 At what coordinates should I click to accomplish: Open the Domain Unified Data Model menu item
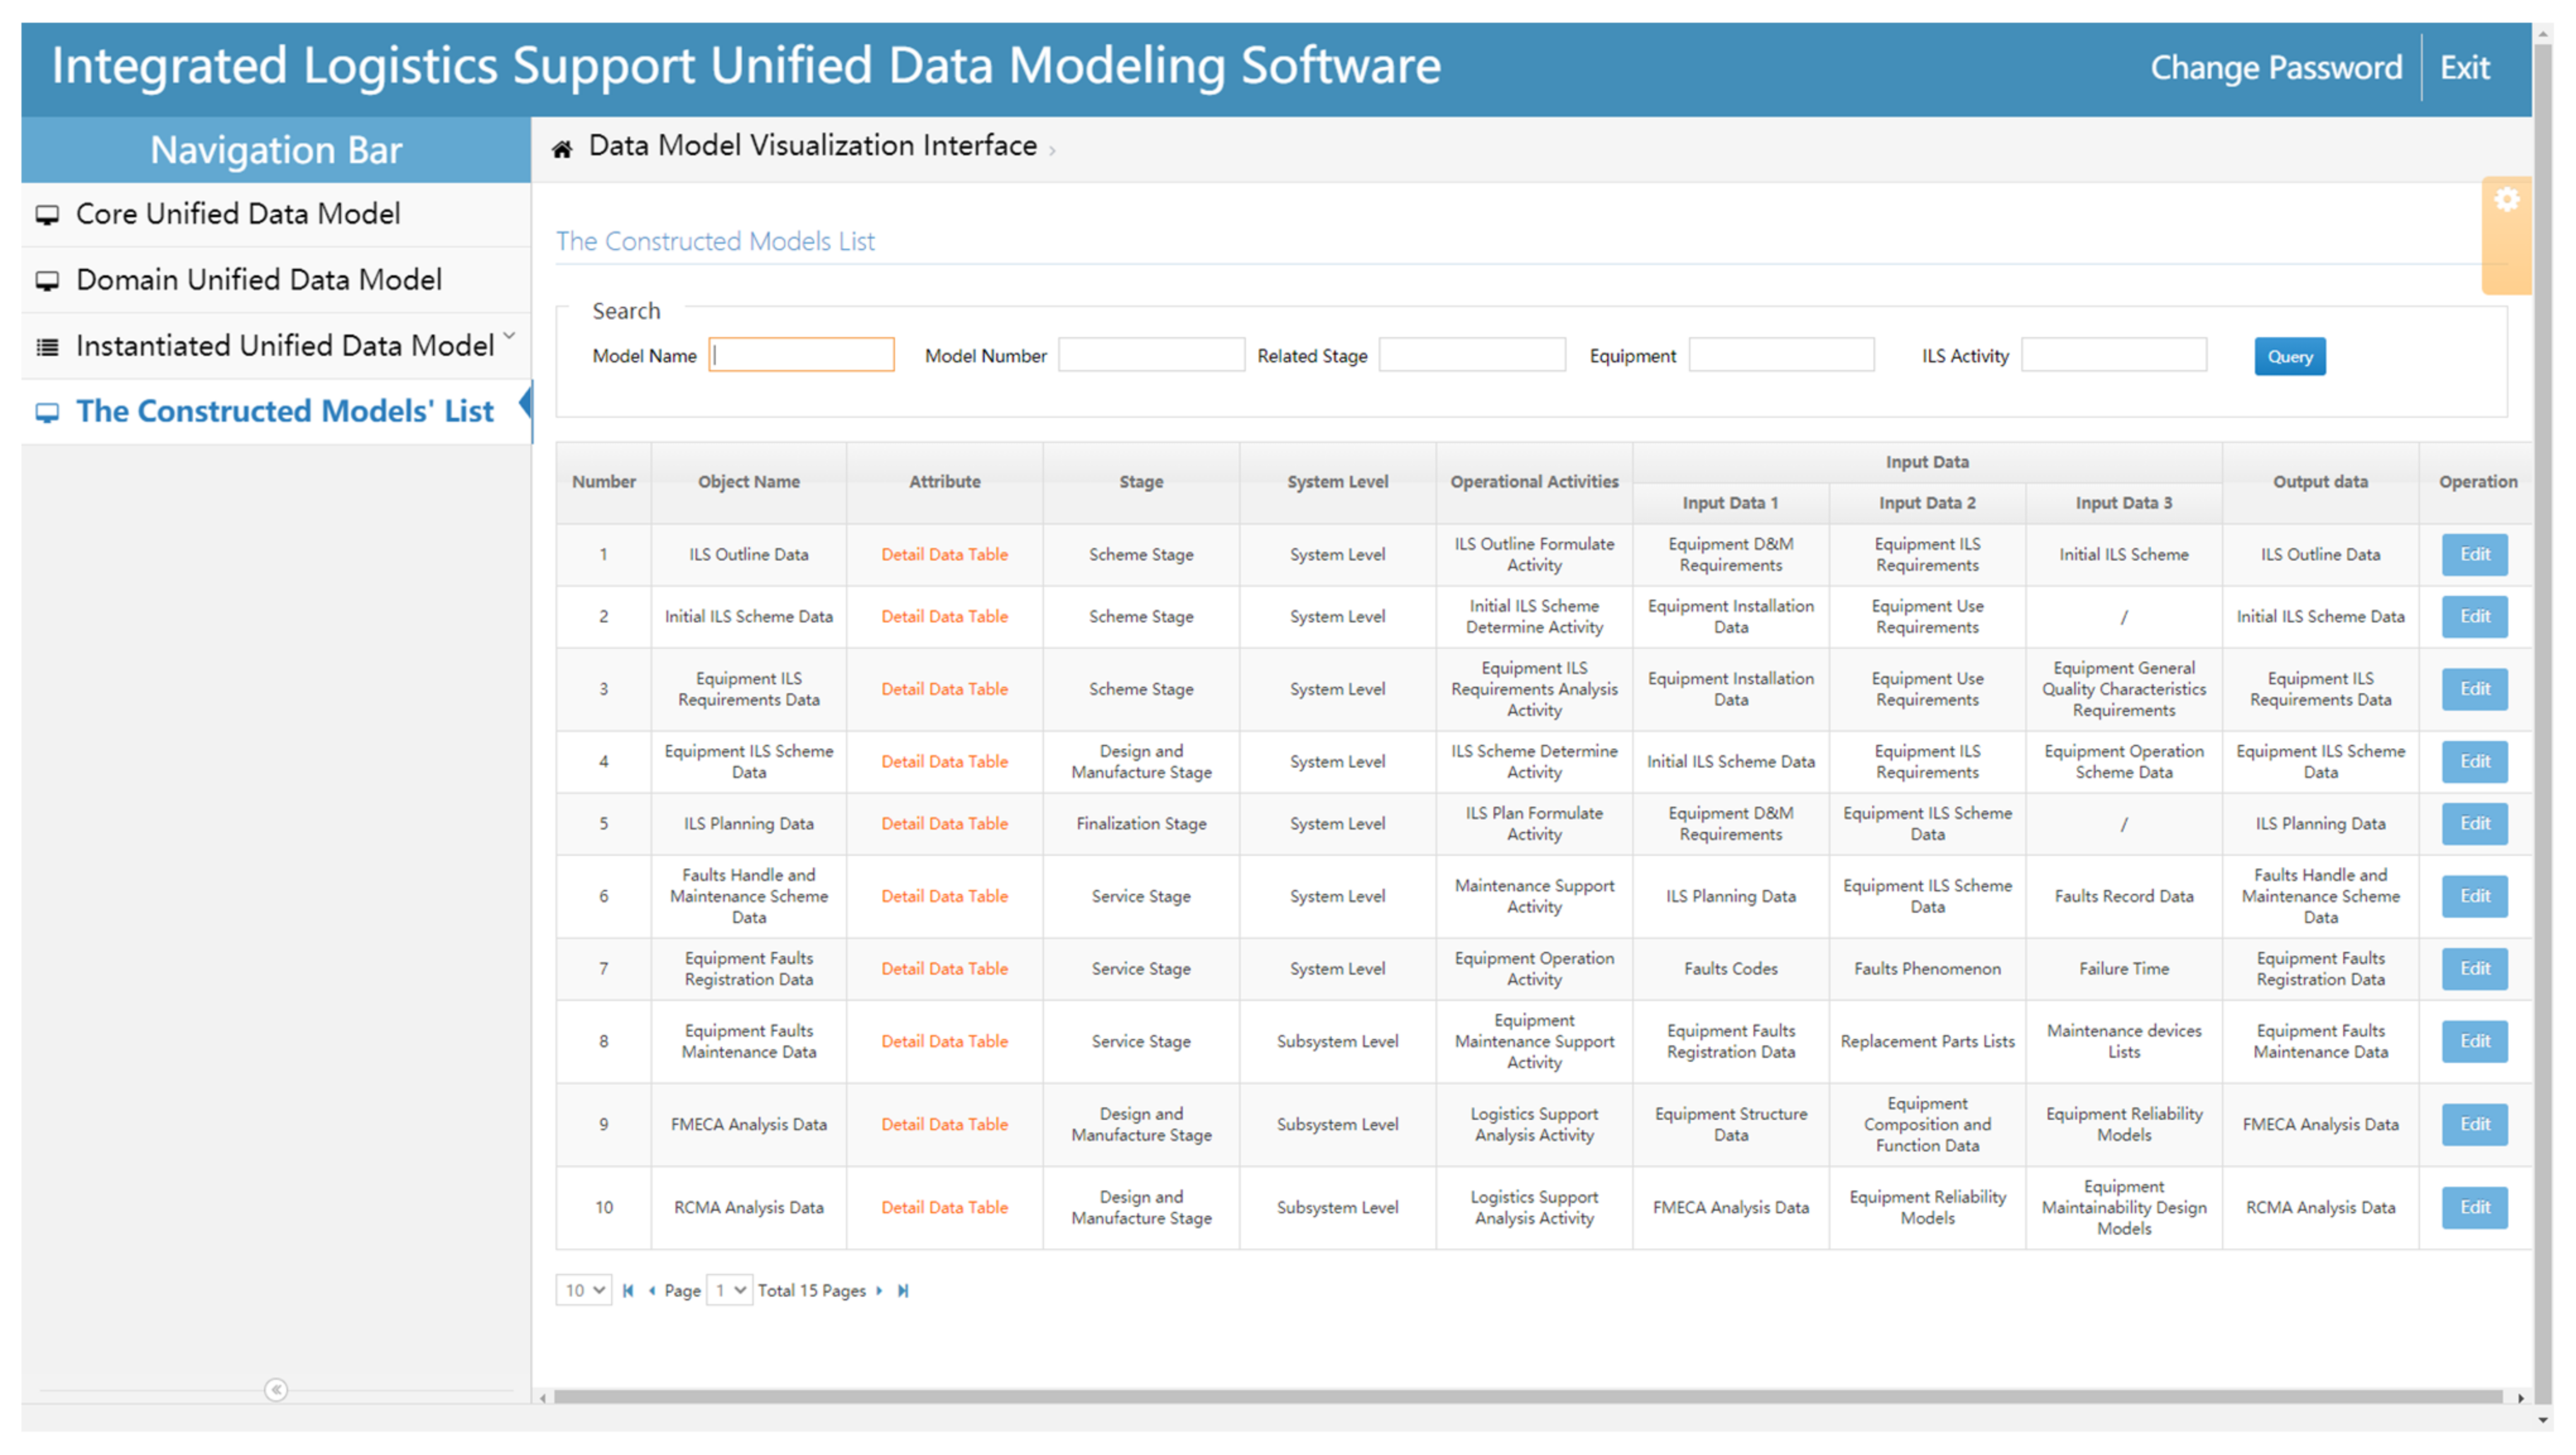(x=258, y=279)
